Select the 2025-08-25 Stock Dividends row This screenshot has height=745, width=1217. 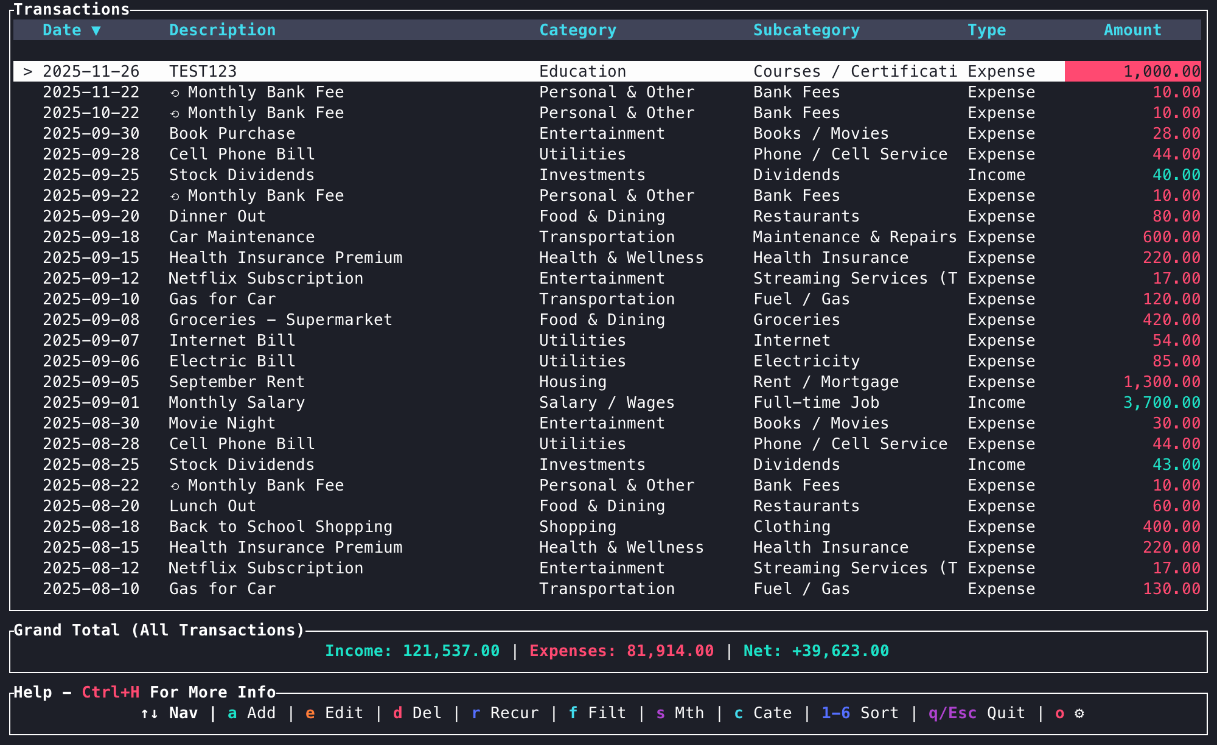(607, 464)
